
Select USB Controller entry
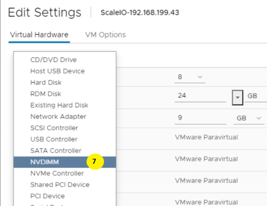(54, 139)
